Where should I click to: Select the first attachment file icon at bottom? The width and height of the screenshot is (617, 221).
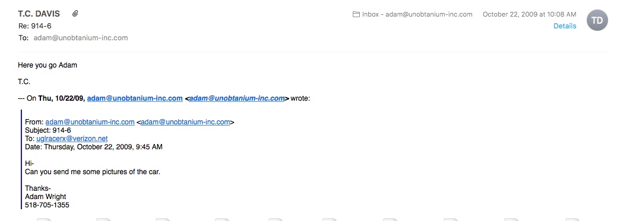point(44,219)
